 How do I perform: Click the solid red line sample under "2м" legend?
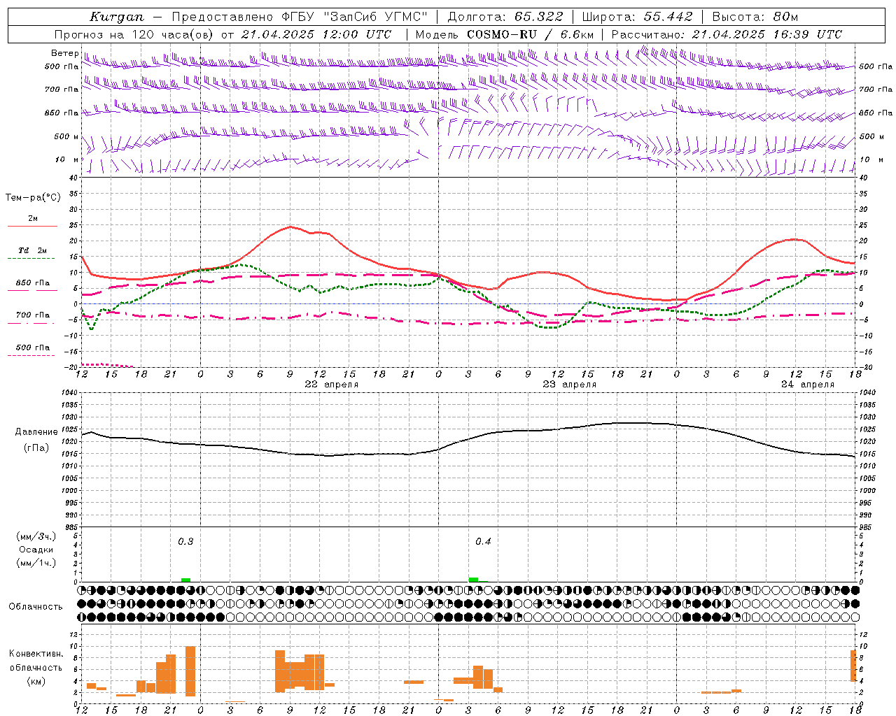click(x=32, y=227)
